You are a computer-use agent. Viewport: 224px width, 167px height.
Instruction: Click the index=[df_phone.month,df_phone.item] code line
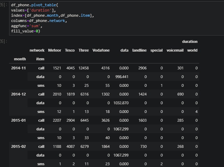pos(52,15)
